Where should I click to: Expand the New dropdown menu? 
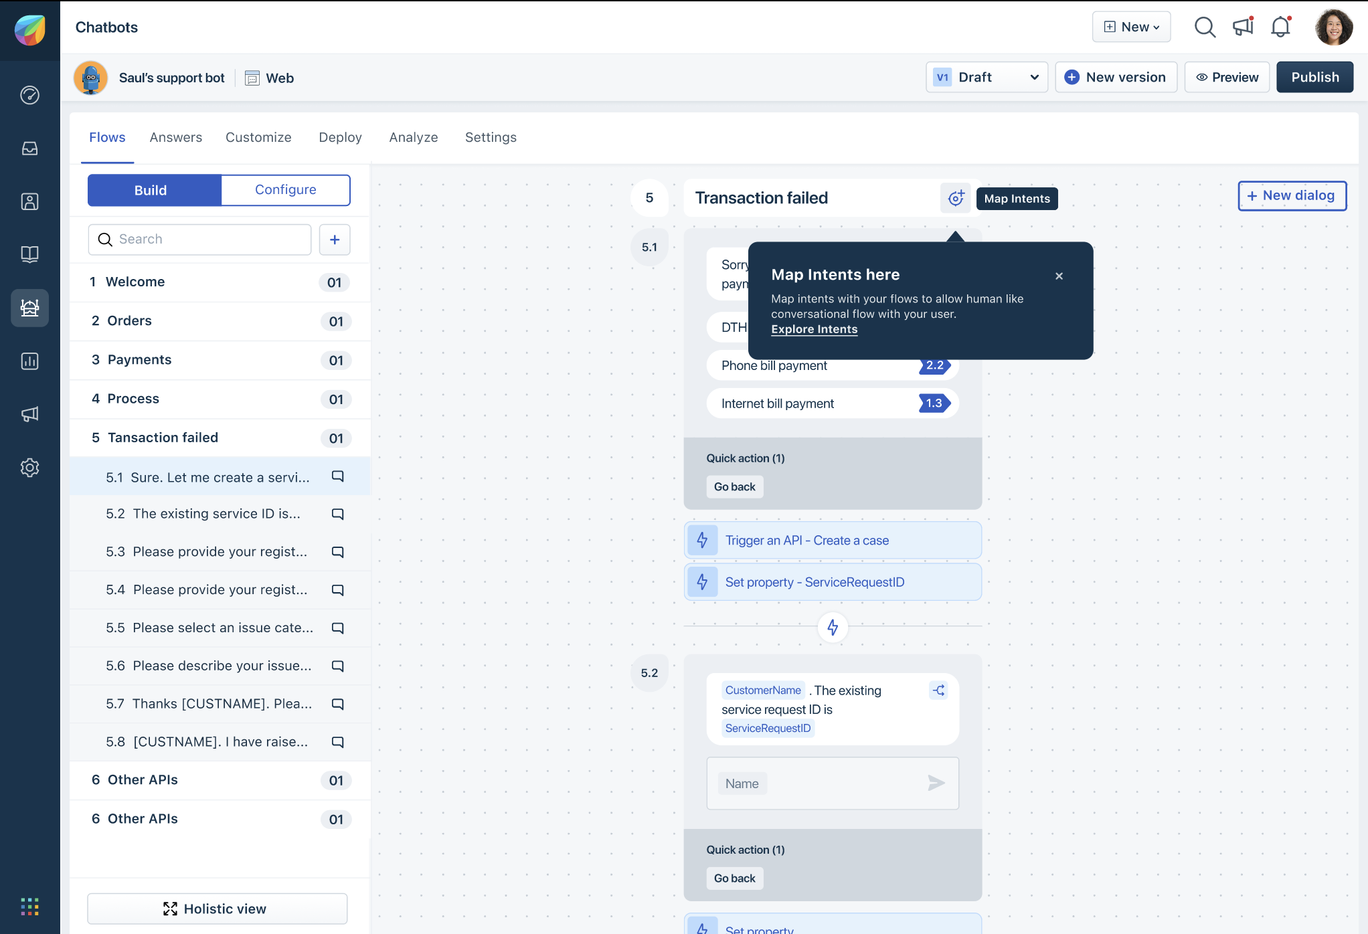click(1131, 27)
